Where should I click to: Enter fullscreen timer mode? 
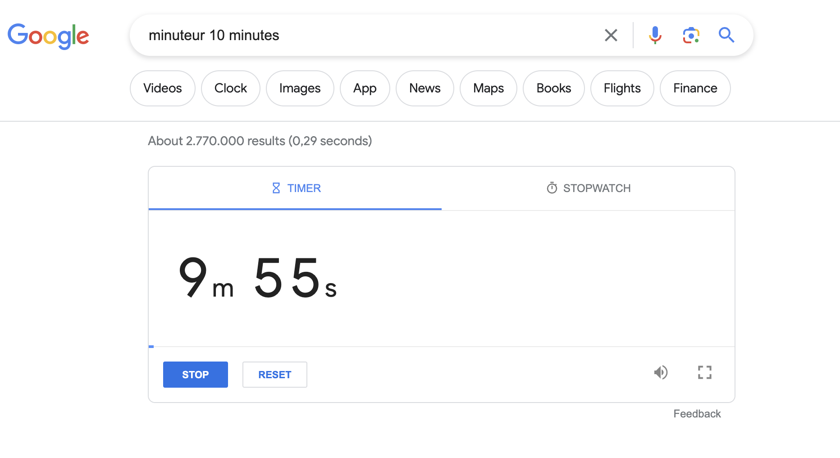pos(704,372)
